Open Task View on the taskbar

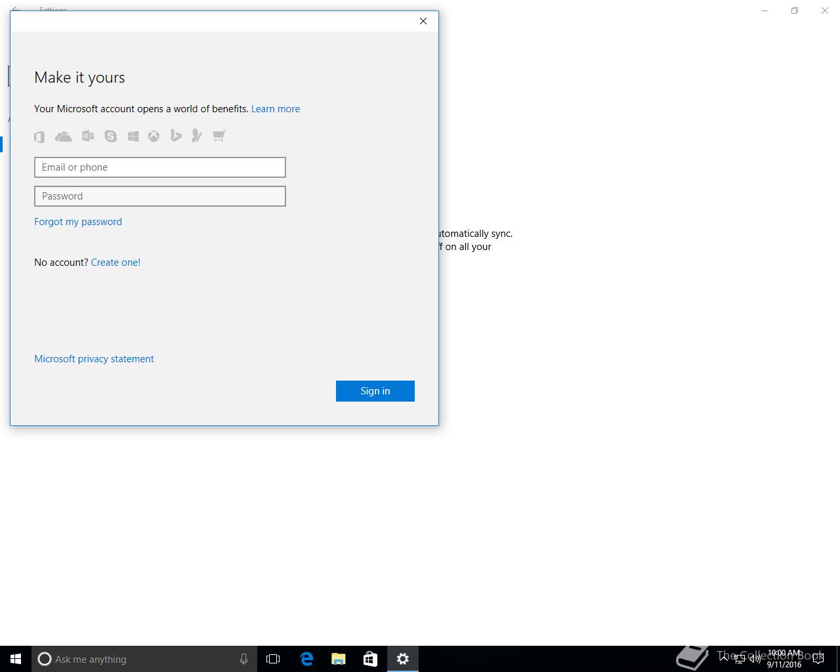coord(273,659)
